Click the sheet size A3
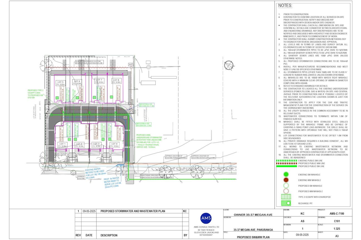The height and width of the screenshot is (240, 361). coord(337,236)
